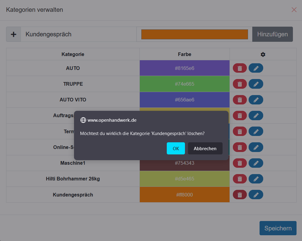The width and height of the screenshot is (302, 241).
Task: Save changes with Speichern button
Action: pos(278,228)
